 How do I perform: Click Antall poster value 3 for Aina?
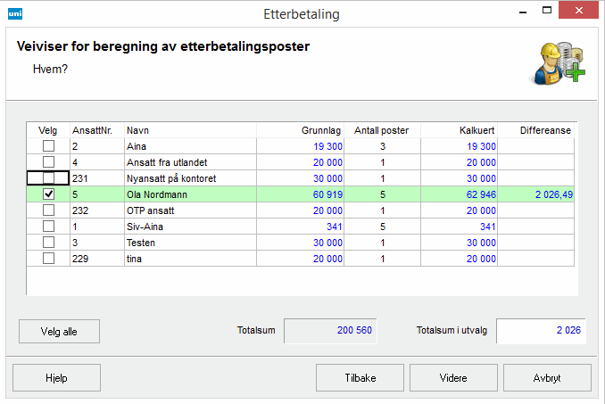click(383, 146)
